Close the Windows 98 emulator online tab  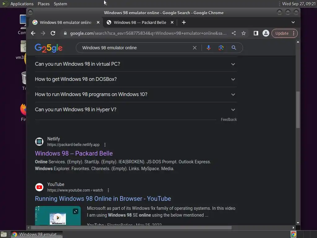click(98, 22)
